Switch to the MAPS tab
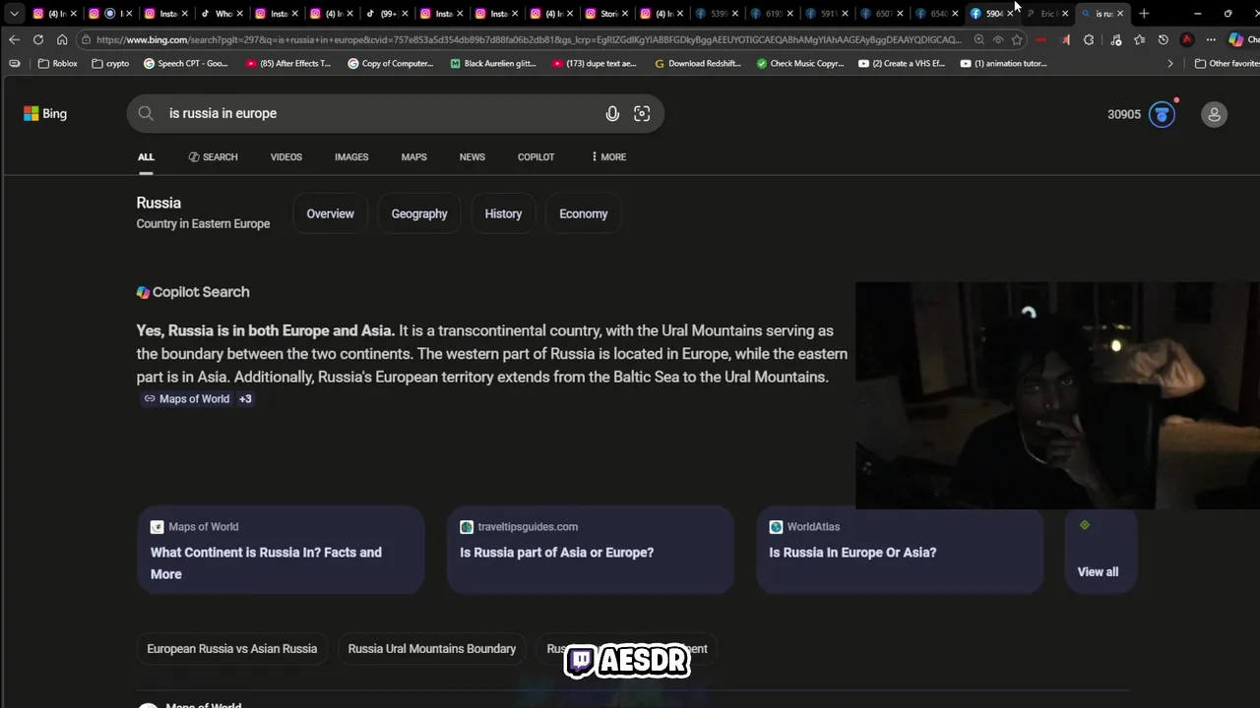 (414, 157)
